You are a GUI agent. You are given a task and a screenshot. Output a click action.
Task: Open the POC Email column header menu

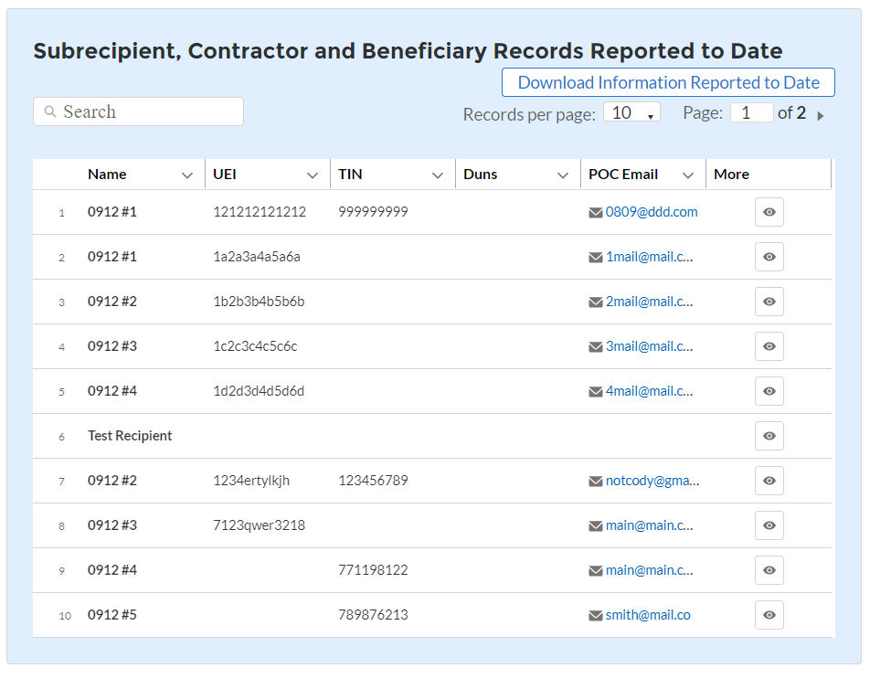click(688, 175)
